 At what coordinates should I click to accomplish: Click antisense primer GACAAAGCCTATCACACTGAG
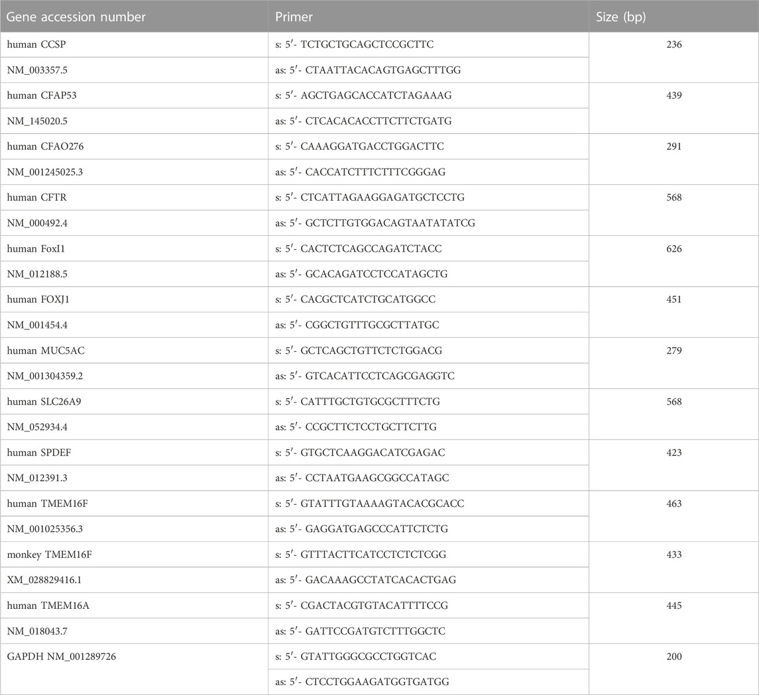[x=380, y=580]
